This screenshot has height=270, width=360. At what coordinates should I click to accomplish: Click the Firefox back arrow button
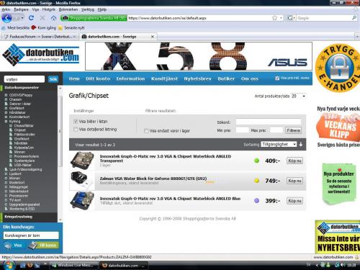coord(6,18)
